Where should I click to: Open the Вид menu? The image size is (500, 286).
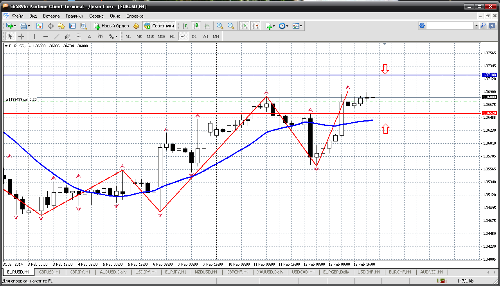[x=33, y=16]
